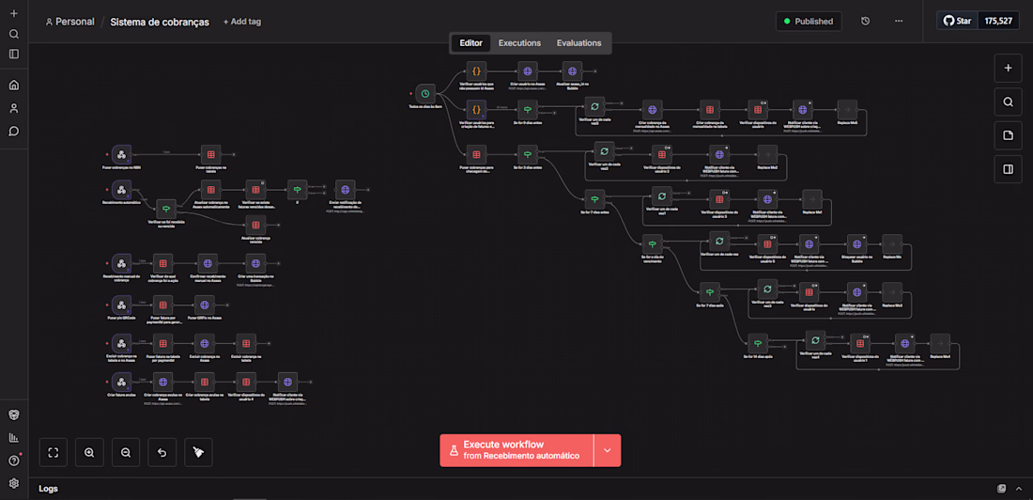The width and height of the screenshot is (1033, 500).
Task: Select the 'Atualizar cobrança vencida' table node
Action: (254, 225)
